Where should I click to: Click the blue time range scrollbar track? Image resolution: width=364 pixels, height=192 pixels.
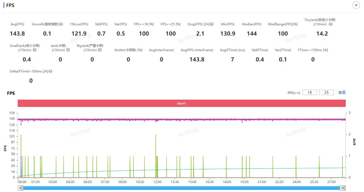tap(181, 188)
